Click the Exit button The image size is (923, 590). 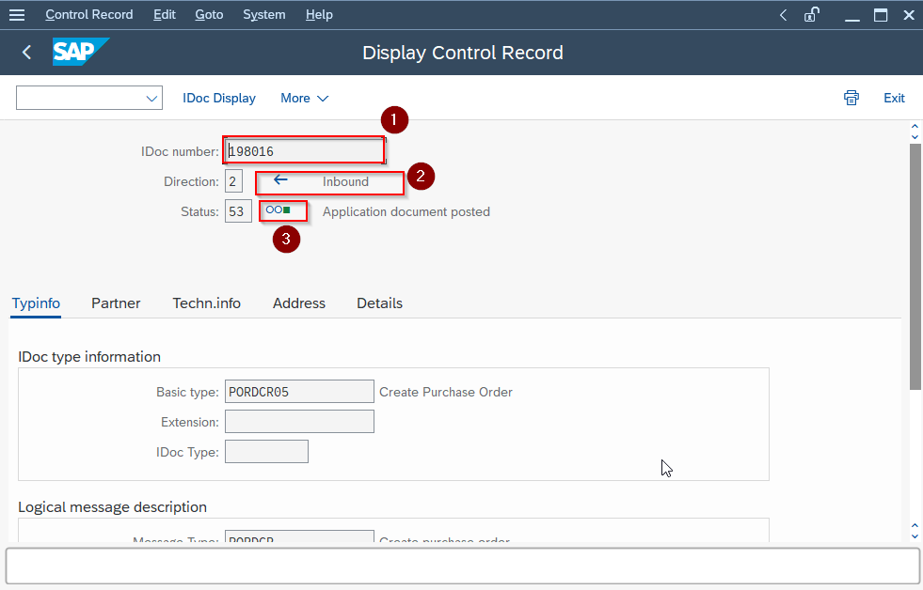point(894,98)
